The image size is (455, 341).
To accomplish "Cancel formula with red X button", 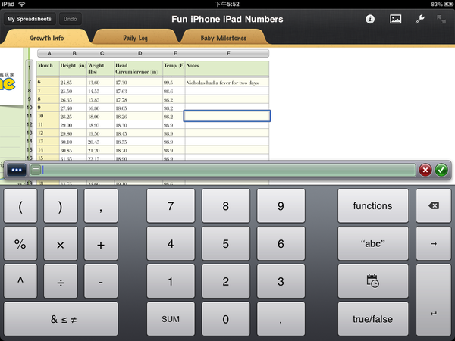I will click(425, 170).
